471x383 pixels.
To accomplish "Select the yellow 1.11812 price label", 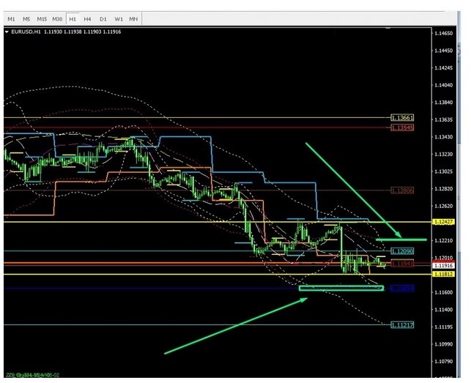I will 444,274.
